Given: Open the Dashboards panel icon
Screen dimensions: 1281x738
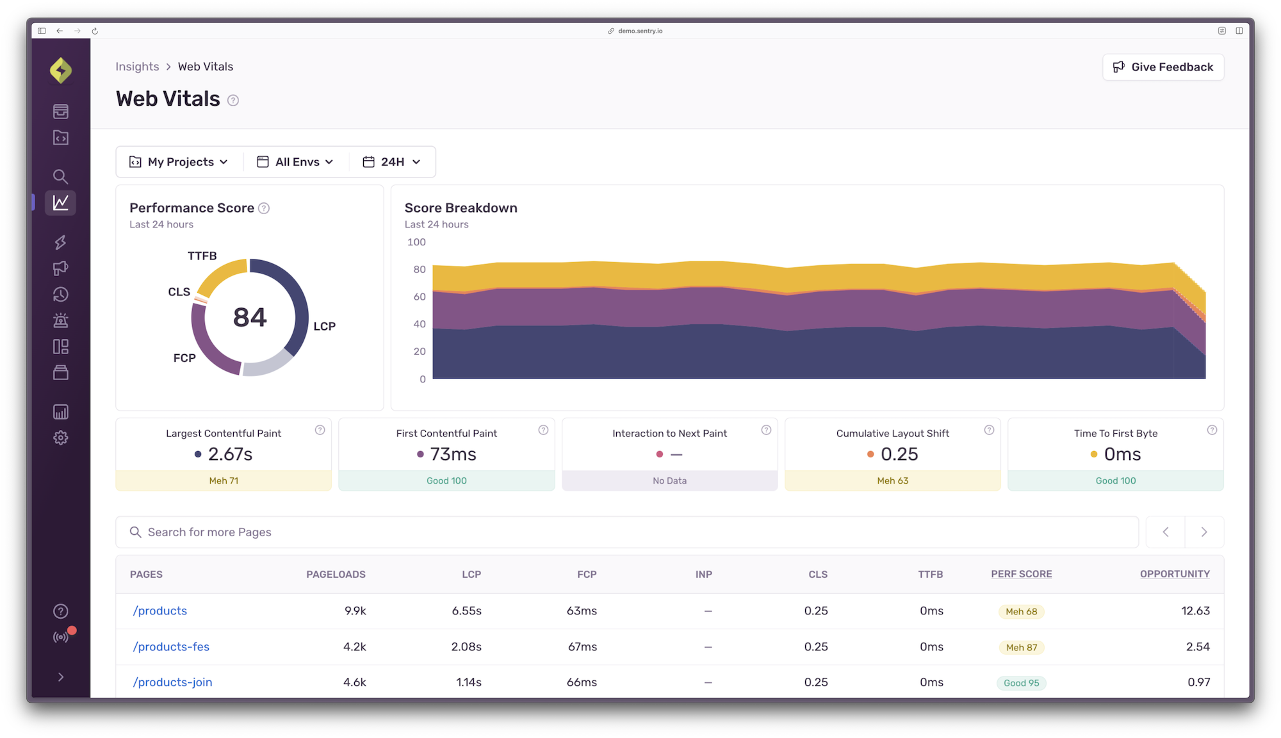Looking at the screenshot, I should [61, 346].
